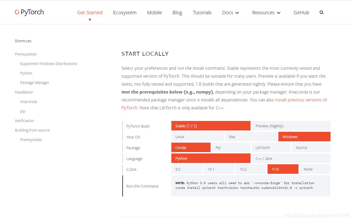
Task: Click the 'NOTE: Python 3.9 users' line
Action: click(245, 183)
